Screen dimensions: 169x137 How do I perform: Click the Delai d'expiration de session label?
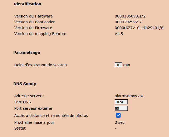click(40, 65)
